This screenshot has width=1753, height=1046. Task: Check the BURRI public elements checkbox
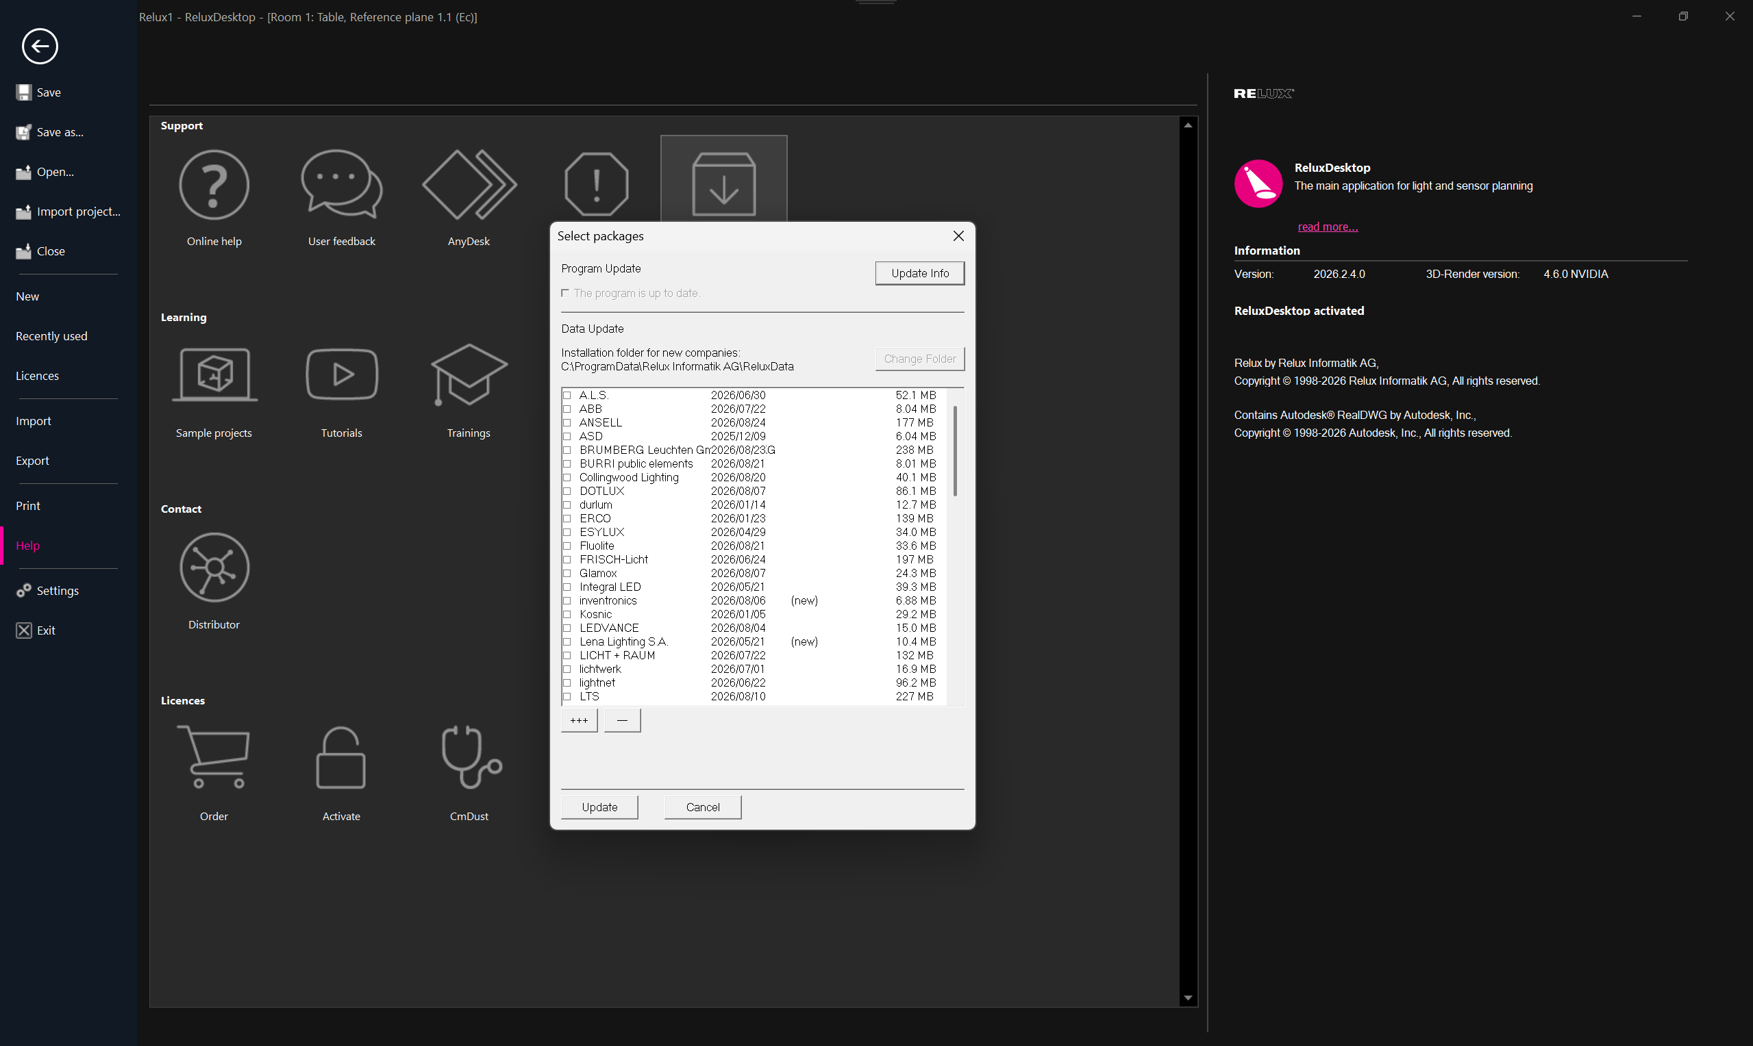(567, 464)
